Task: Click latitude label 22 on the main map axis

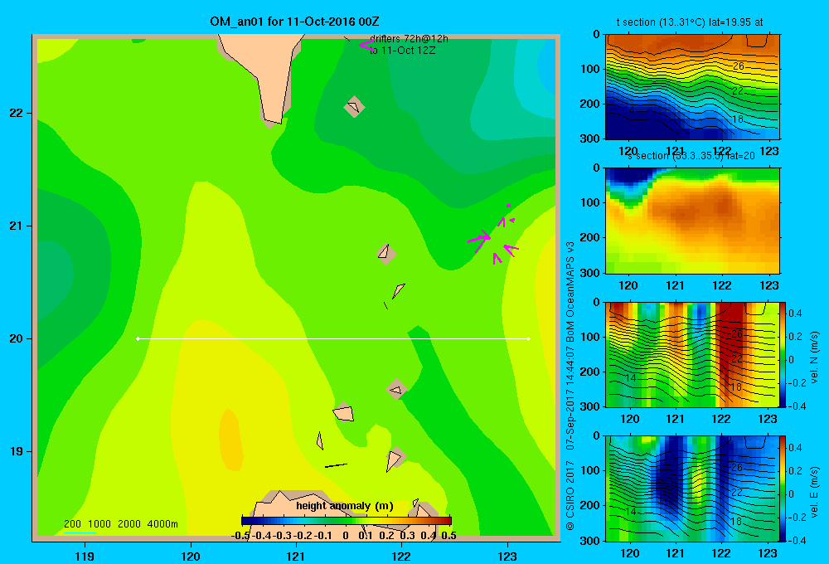Action: 16,114
